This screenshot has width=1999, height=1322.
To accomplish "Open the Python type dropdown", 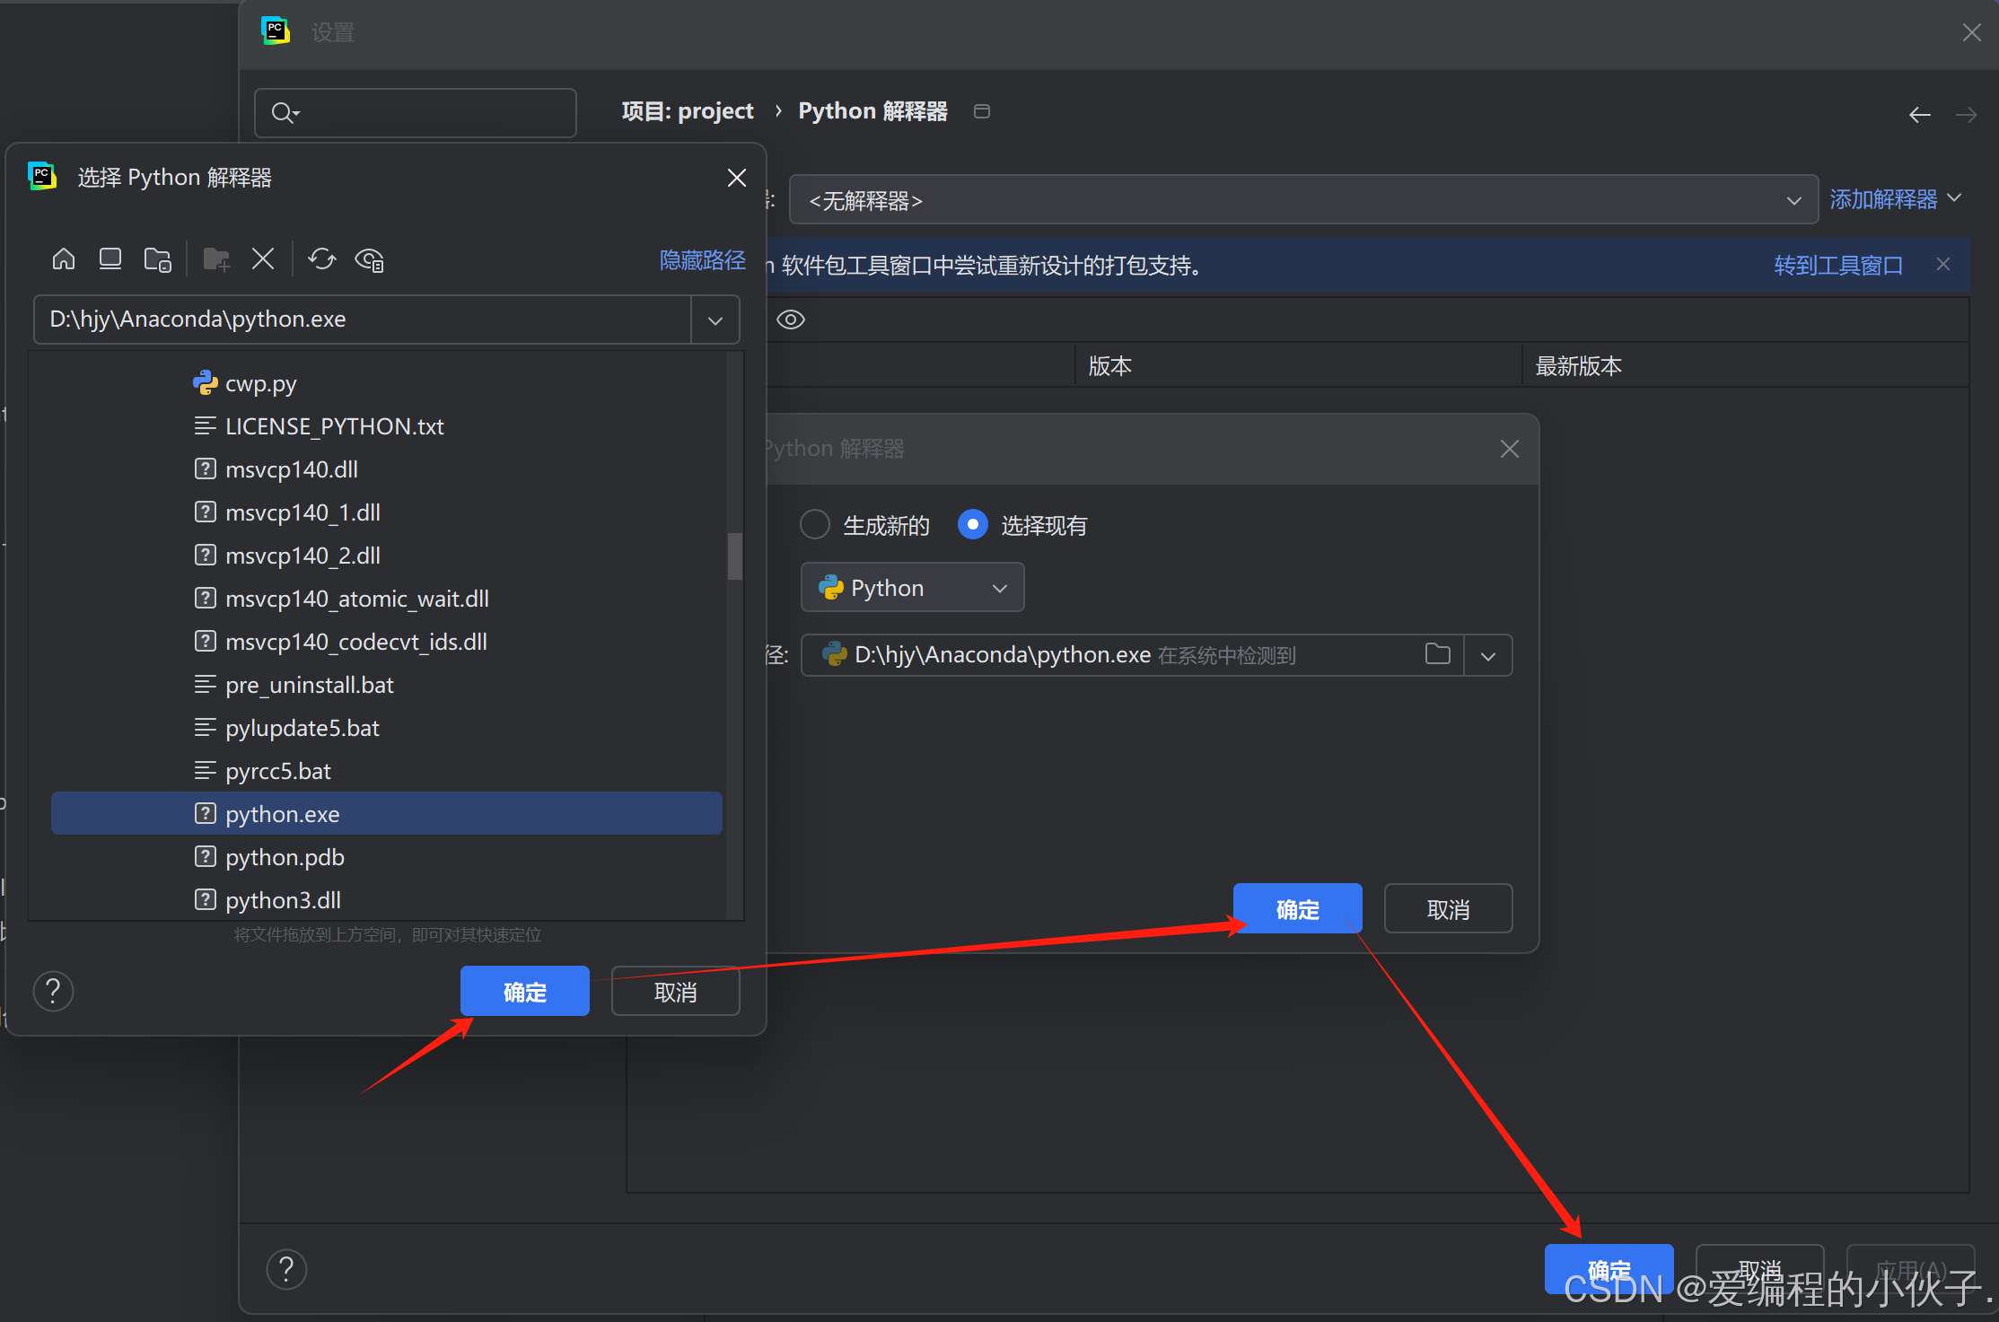I will (912, 588).
